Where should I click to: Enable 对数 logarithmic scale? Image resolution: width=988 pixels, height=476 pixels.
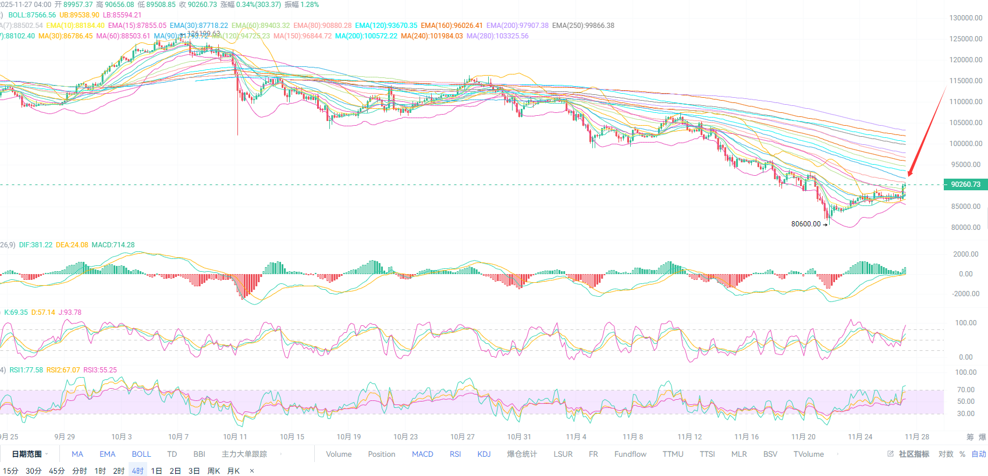click(946, 454)
